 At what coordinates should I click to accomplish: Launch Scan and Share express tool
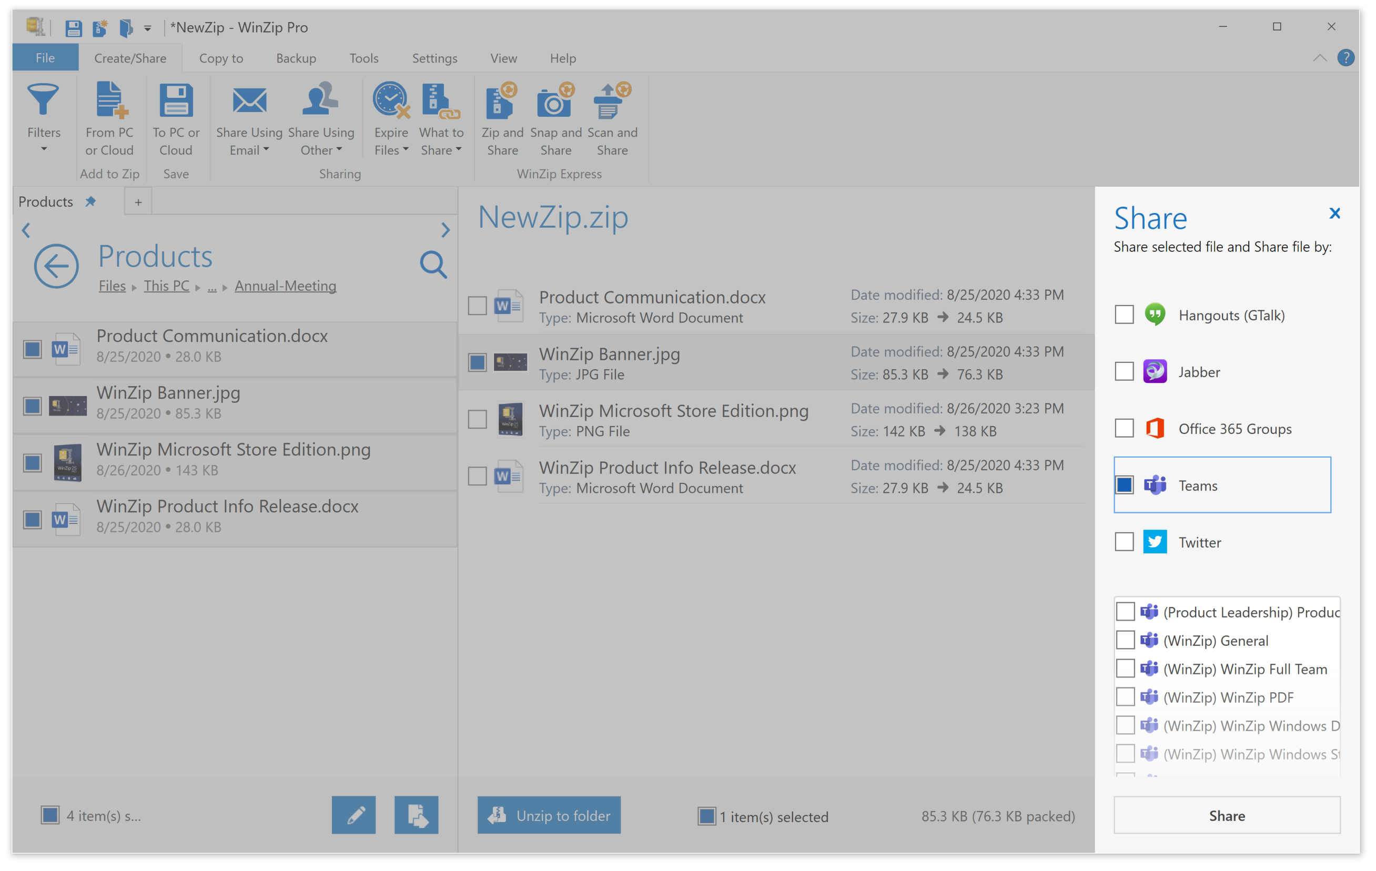coord(612,118)
